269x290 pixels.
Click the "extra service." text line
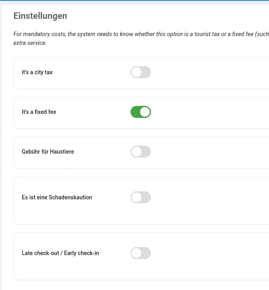30,43
